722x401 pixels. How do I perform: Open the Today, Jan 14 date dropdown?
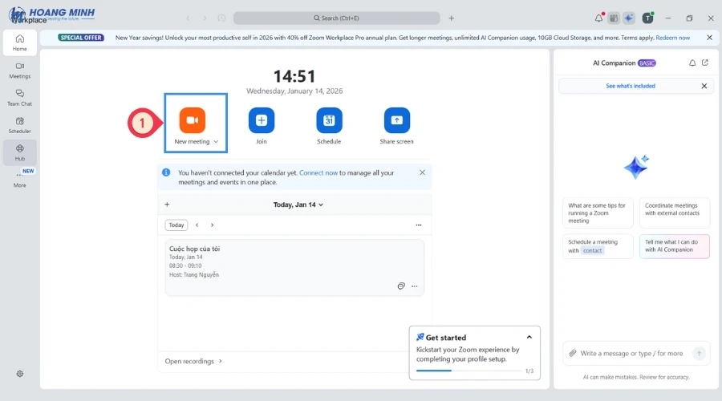click(x=298, y=205)
